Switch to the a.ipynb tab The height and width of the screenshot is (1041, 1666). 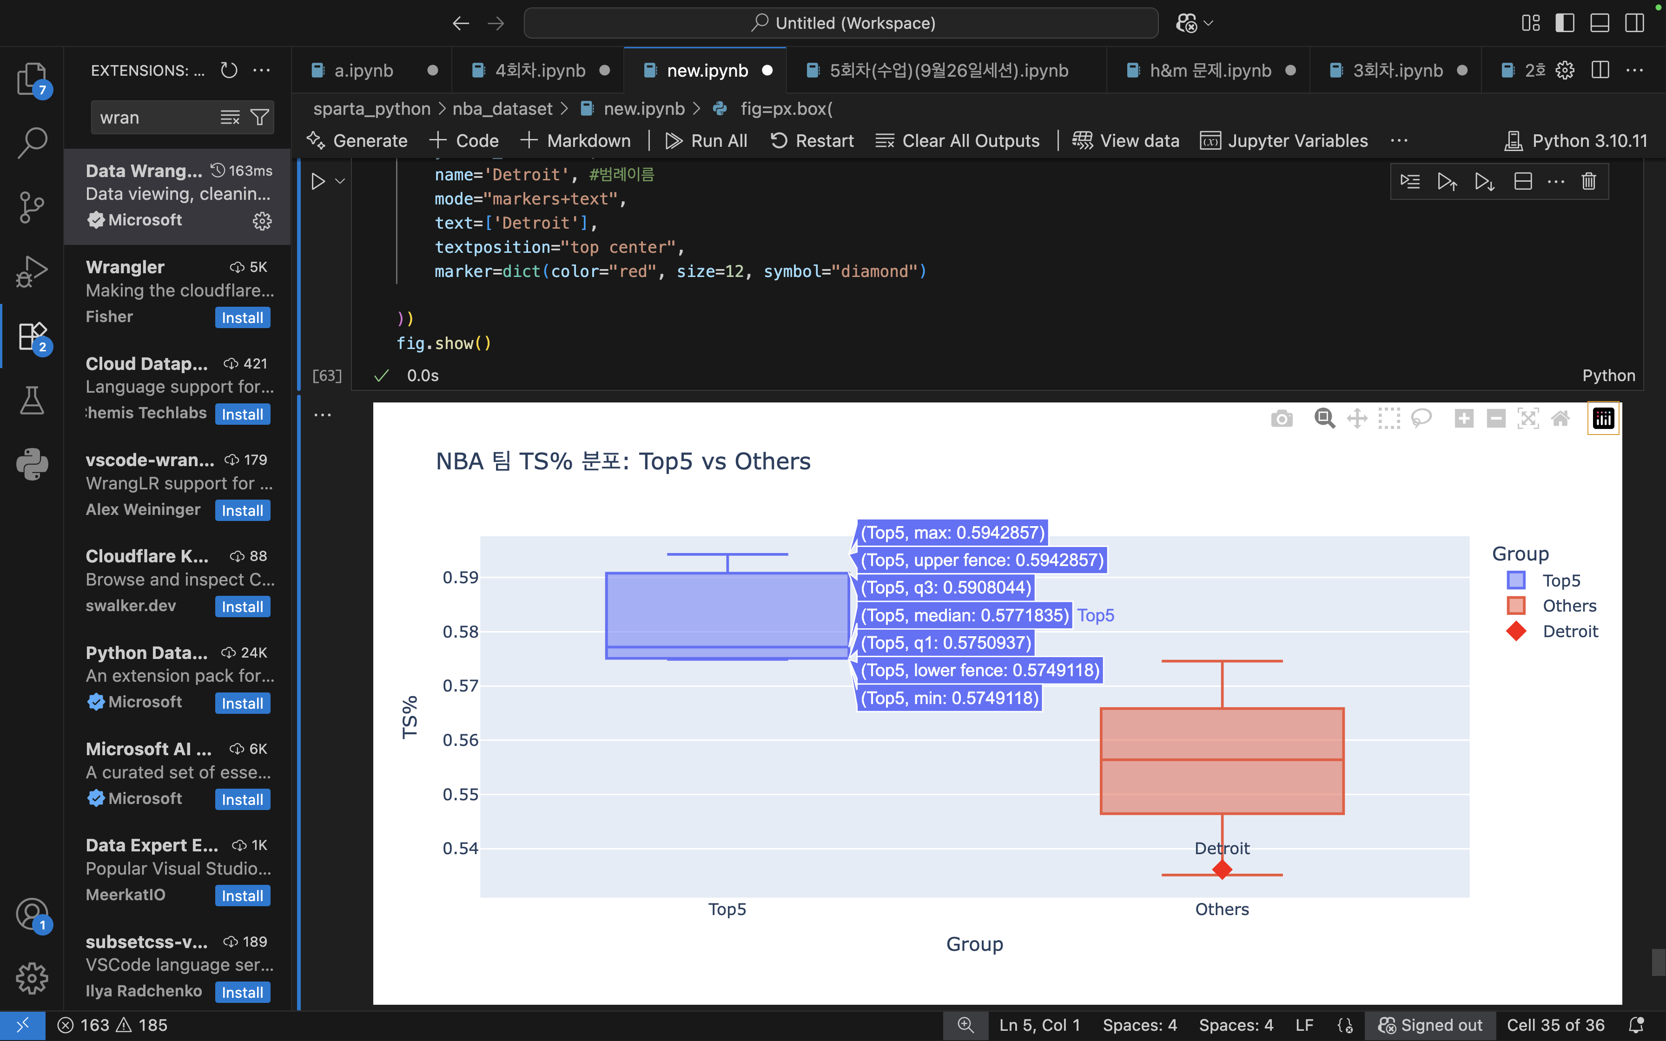[364, 71]
